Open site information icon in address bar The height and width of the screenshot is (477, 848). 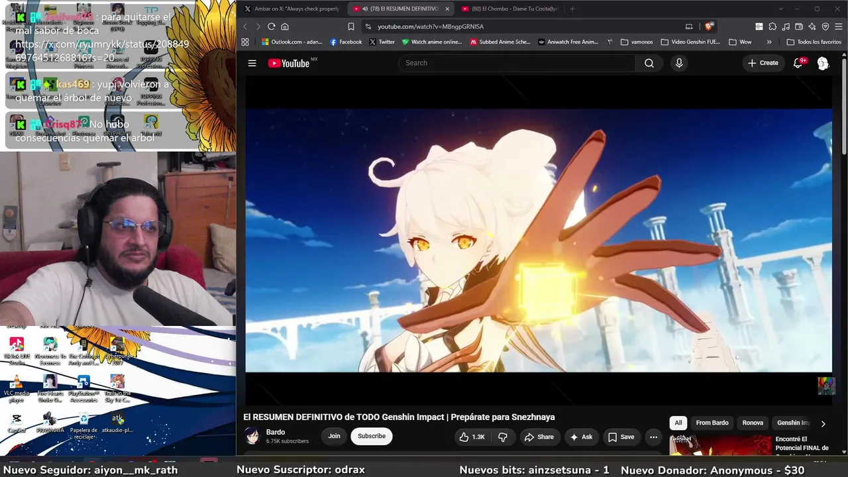tap(368, 26)
